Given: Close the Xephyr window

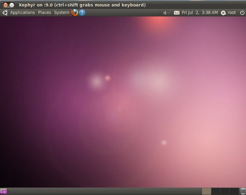Looking at the screenshot, I should coord(6,5).
